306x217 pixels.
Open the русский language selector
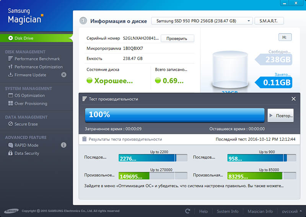(x=292, y=211)
